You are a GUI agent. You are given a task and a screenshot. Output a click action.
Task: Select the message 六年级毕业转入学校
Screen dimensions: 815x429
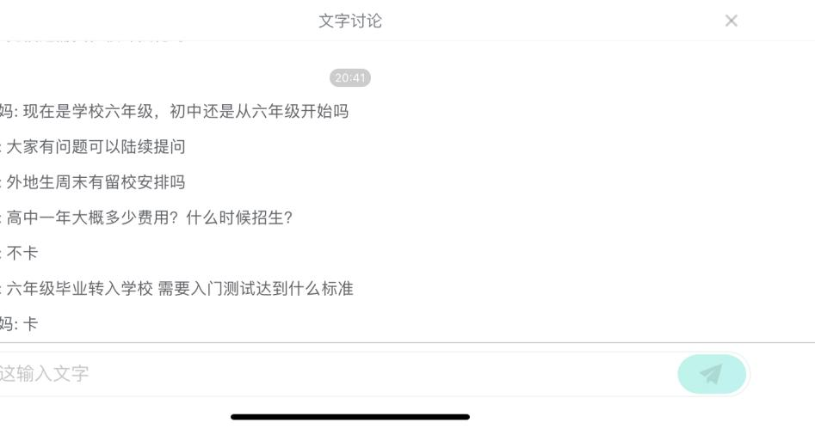pyautogui.click(x=79, y=288)
